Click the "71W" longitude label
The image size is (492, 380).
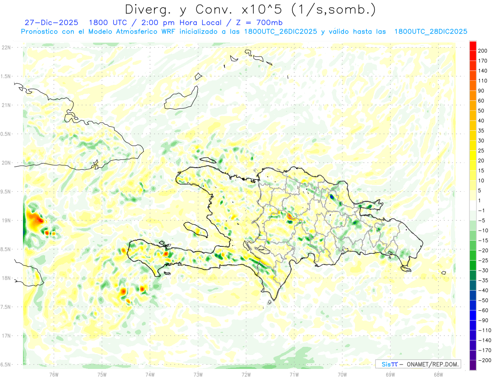pyautogui.click(x=294, y=374)
